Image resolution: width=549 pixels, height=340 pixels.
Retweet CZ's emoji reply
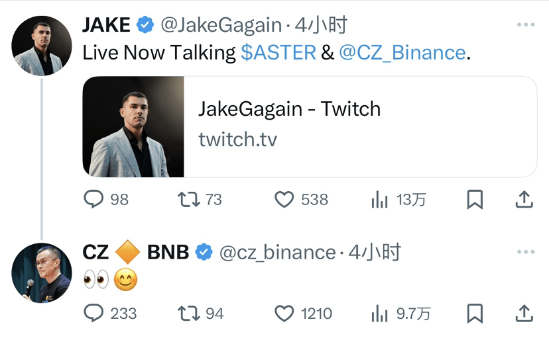point(190,313)
